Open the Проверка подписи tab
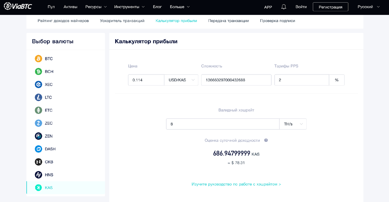Viewport: 389px width, 202px height. coord(277,20)
